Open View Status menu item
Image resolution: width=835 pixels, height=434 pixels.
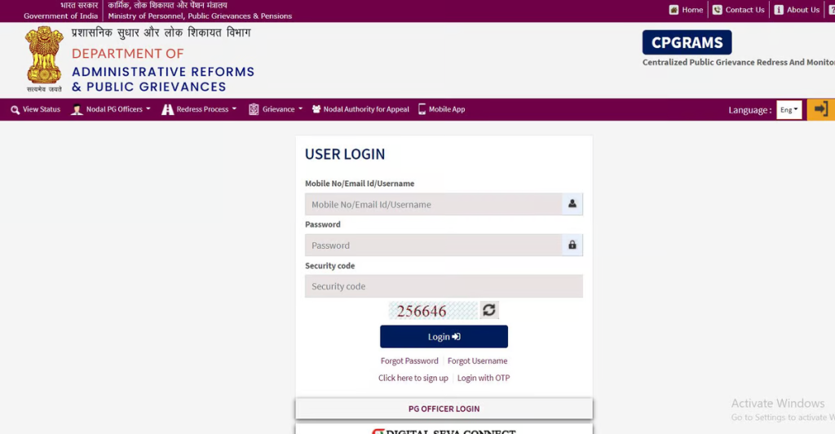click(x=36, y=109)
